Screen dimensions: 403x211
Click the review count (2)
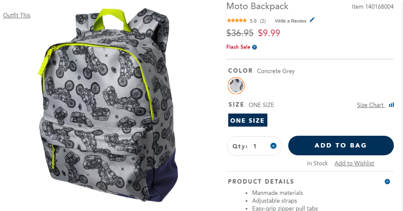coord(263,21)
